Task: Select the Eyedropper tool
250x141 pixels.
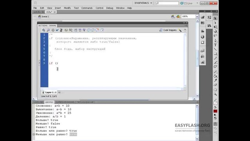Action: [x=215, y=80]
